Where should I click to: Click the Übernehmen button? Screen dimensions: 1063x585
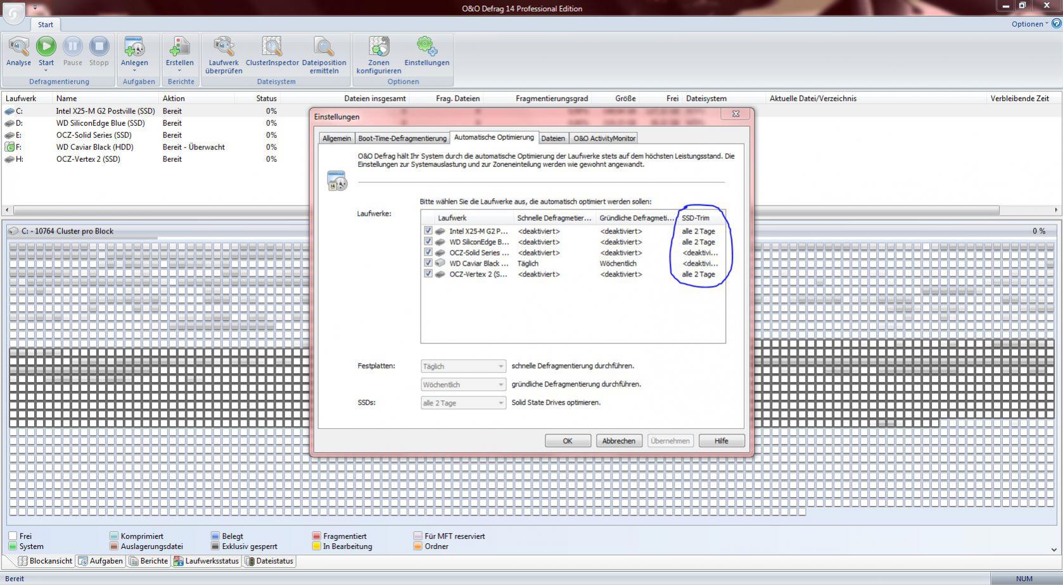[x=670, y=441]
